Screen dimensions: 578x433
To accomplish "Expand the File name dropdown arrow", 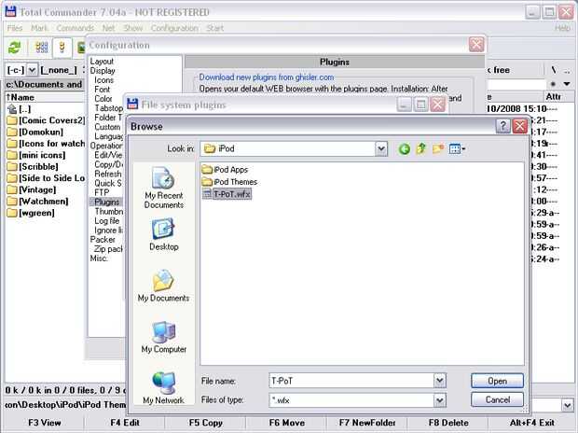I will 440,381.
